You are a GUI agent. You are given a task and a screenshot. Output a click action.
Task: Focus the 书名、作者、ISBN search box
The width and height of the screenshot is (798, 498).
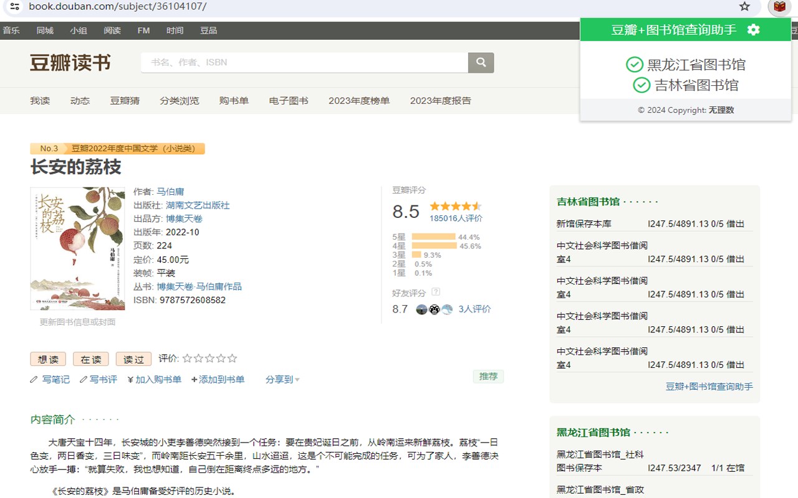click(x=304, y=62)
